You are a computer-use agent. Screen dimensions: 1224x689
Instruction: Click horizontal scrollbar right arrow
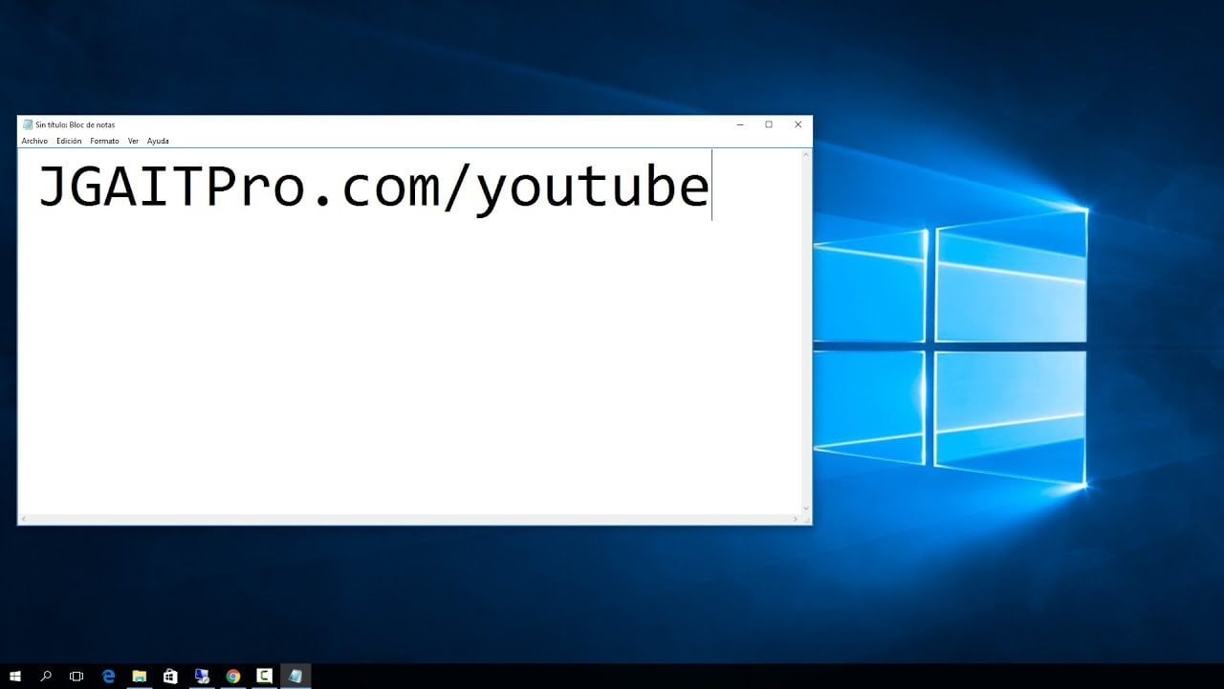[x=796, y=519]
